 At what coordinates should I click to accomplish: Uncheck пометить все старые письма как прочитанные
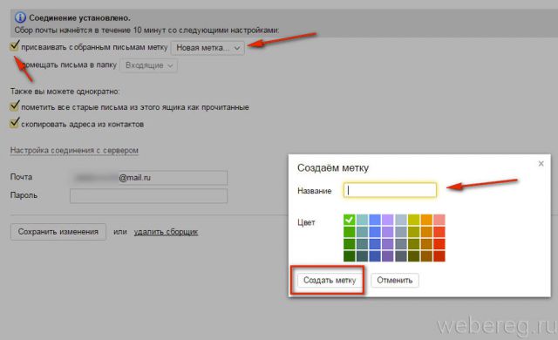[x=14, y=106]
